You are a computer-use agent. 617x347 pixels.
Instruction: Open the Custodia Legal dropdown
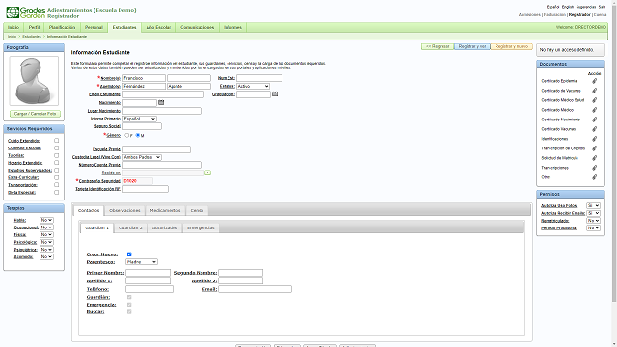142,157
